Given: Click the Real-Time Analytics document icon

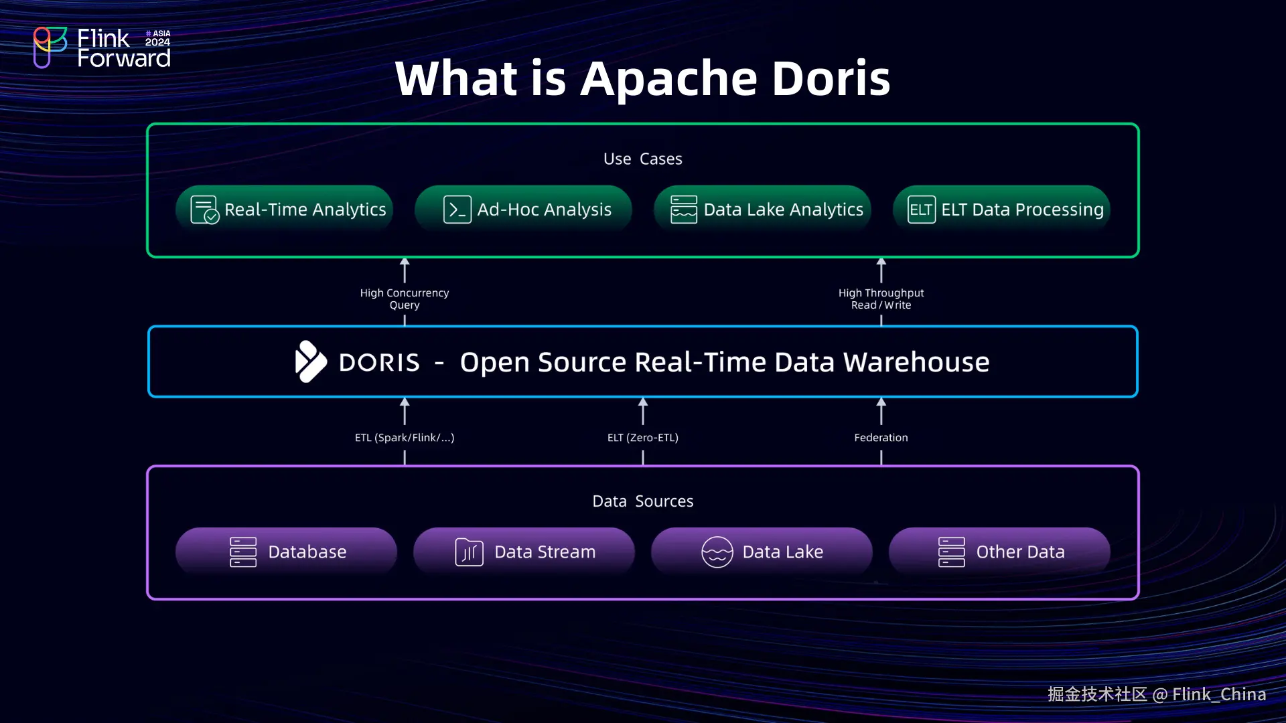Looking at the screenshot, I should pyautogui.click(x=204, y=210).
